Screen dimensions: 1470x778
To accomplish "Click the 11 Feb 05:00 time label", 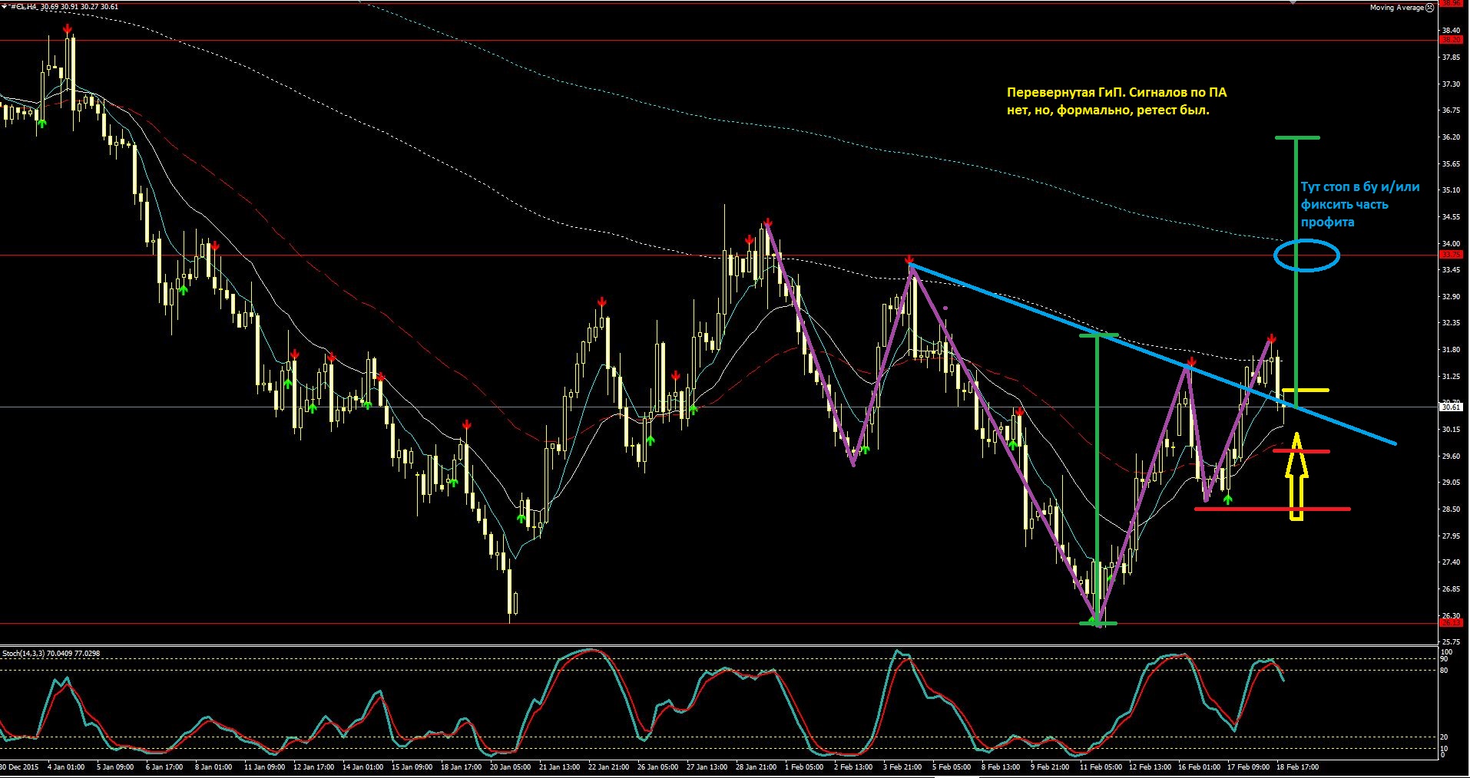I will point(1101,766).
